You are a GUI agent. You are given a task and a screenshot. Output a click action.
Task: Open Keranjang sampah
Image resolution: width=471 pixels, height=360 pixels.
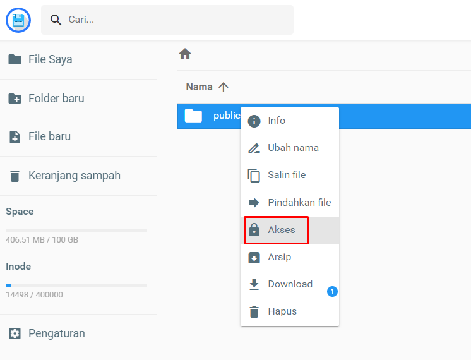pyautogui.click(x=74, y=176)
